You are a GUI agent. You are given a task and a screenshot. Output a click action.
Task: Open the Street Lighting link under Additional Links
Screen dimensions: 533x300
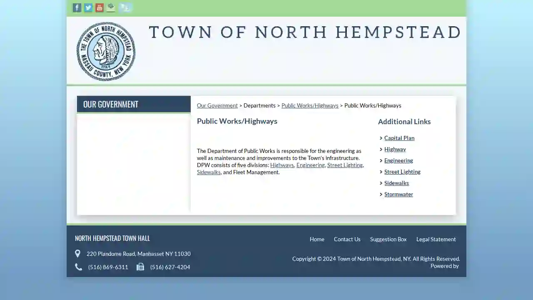[402, 172]
